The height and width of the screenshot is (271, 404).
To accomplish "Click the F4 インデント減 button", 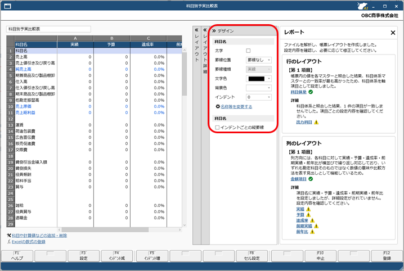I will click(x=116, y=256).
